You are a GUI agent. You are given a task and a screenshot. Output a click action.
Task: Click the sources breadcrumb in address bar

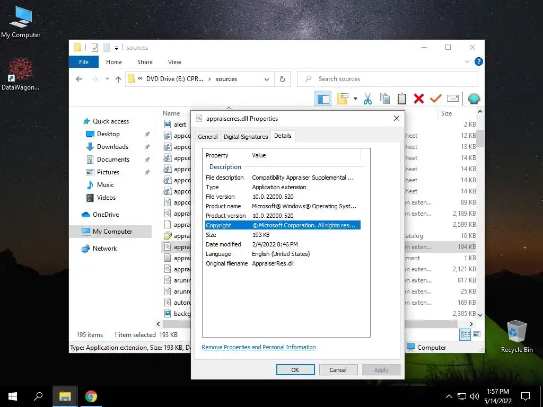point(226,79)
